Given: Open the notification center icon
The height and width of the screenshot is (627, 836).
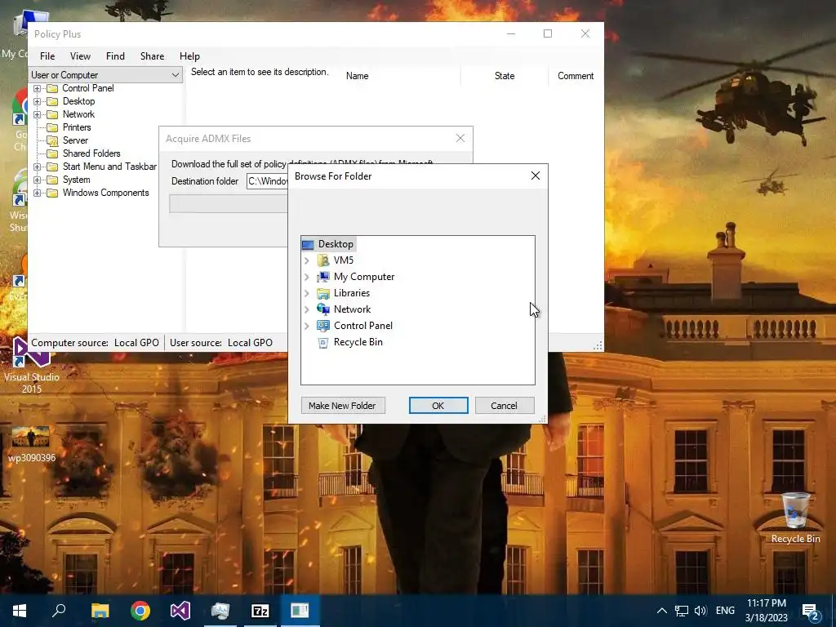Looking at the screenshot, I should pyautogui.click(x=811, y=611).
